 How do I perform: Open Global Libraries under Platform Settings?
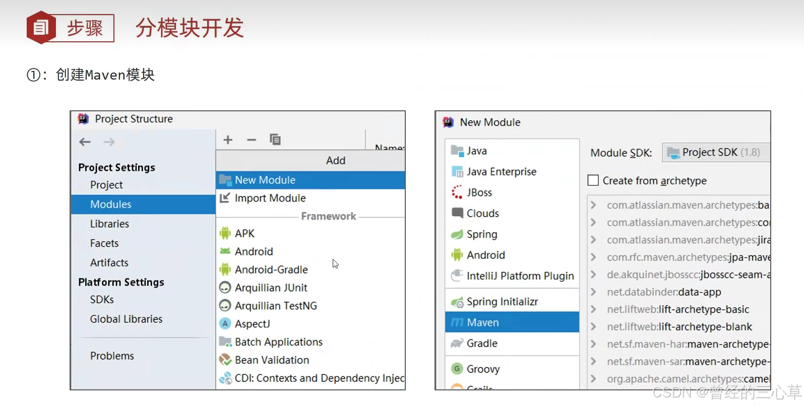pos(127,319)
